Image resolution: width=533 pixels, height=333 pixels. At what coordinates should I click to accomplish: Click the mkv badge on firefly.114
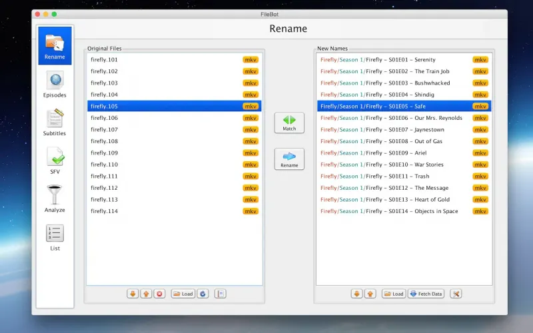tap(251, 211)
